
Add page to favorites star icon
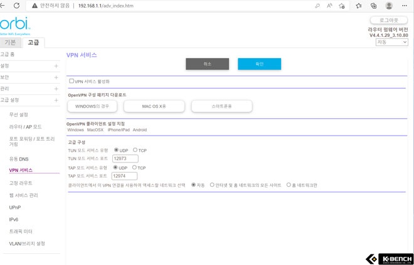coord(342,6)
